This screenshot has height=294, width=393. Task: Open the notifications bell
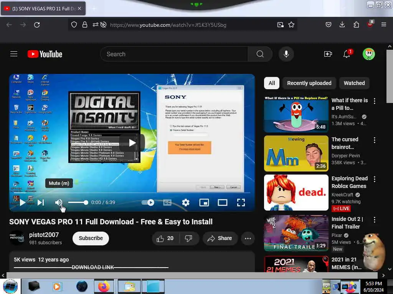click(347, 54)
